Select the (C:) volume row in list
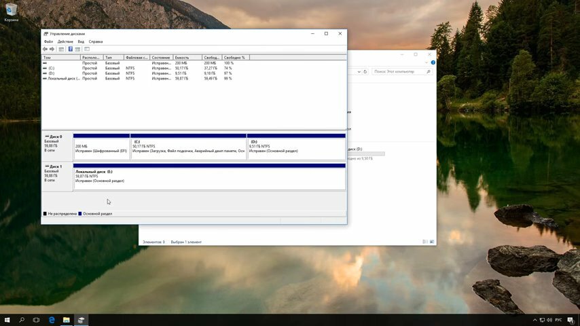The width and height of the screenshot is (580, 326). [x=139, y=68]
